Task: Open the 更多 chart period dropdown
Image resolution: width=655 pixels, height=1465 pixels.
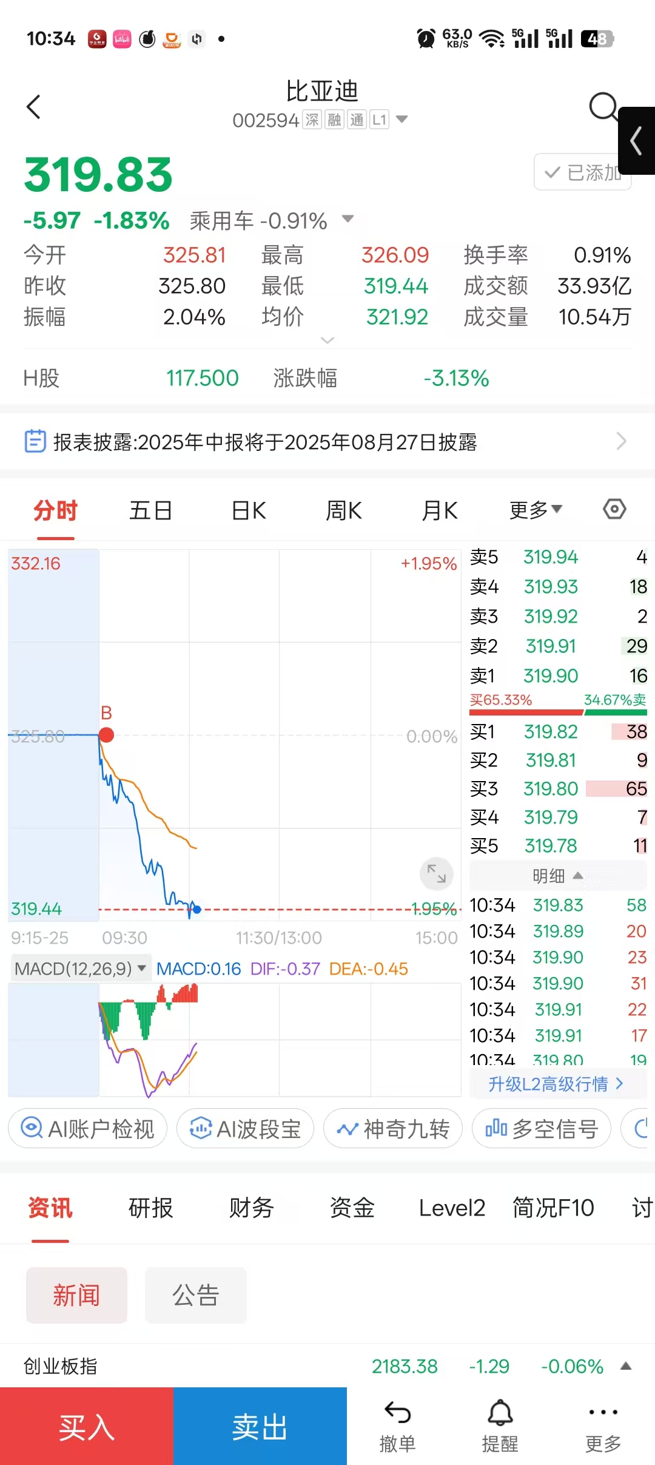Action: (536, 510)
